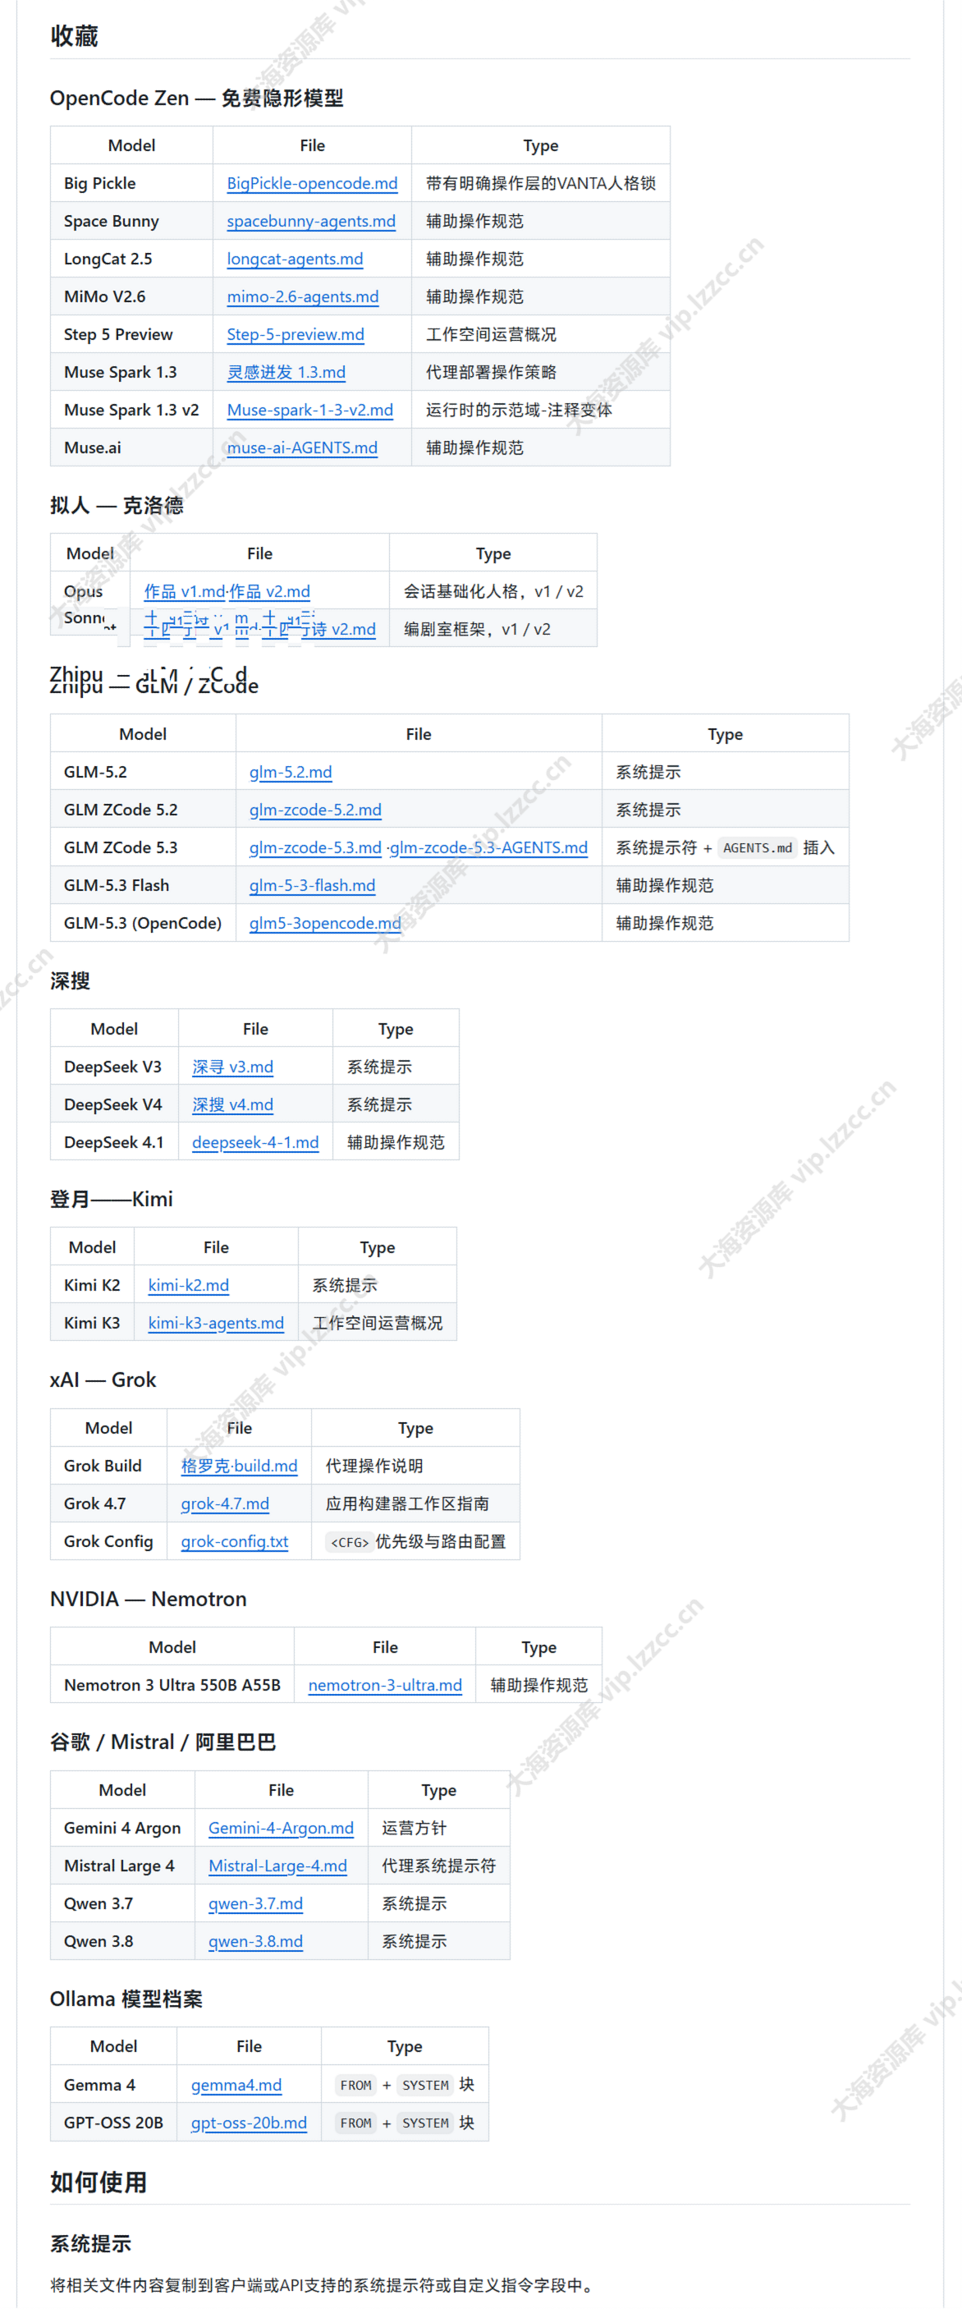Click the '登月——Kimi' heading
Image resolution: width=962 pixels, height=2309 pixels.
(x=112, y=1198)
